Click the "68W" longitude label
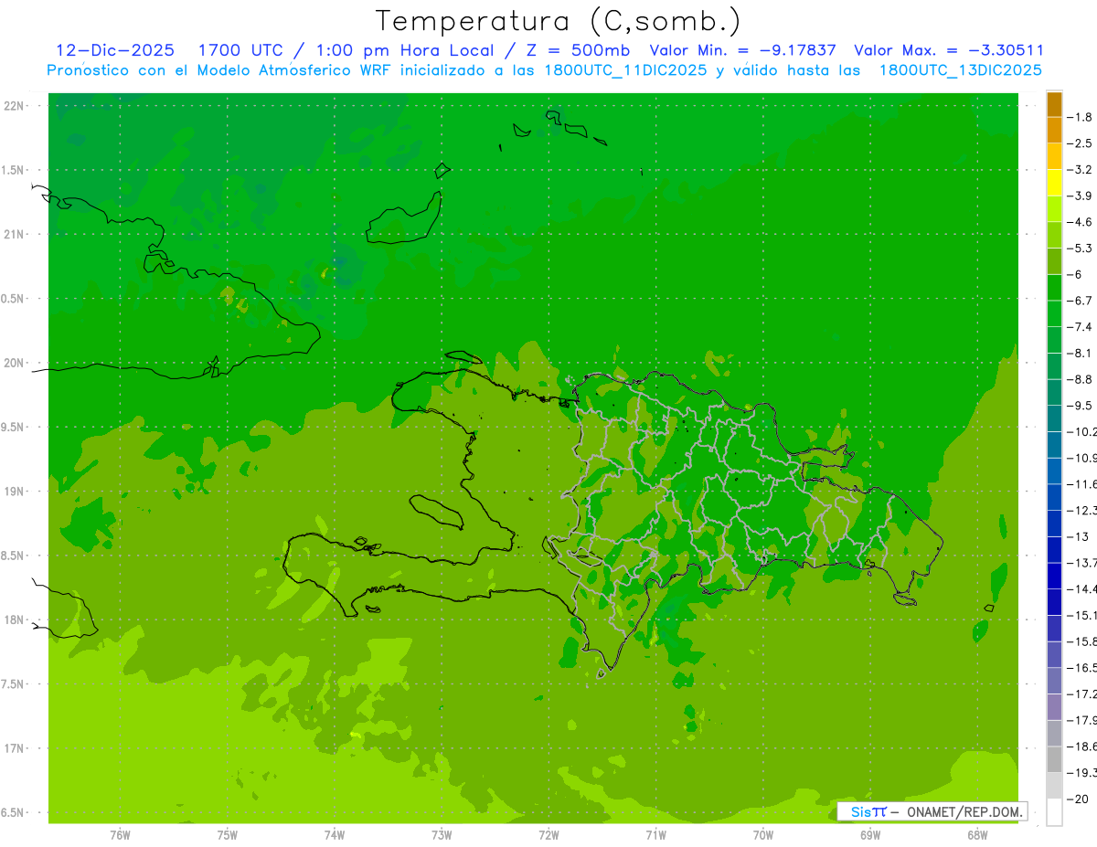The image size is (1097, 847). (977, 834)
